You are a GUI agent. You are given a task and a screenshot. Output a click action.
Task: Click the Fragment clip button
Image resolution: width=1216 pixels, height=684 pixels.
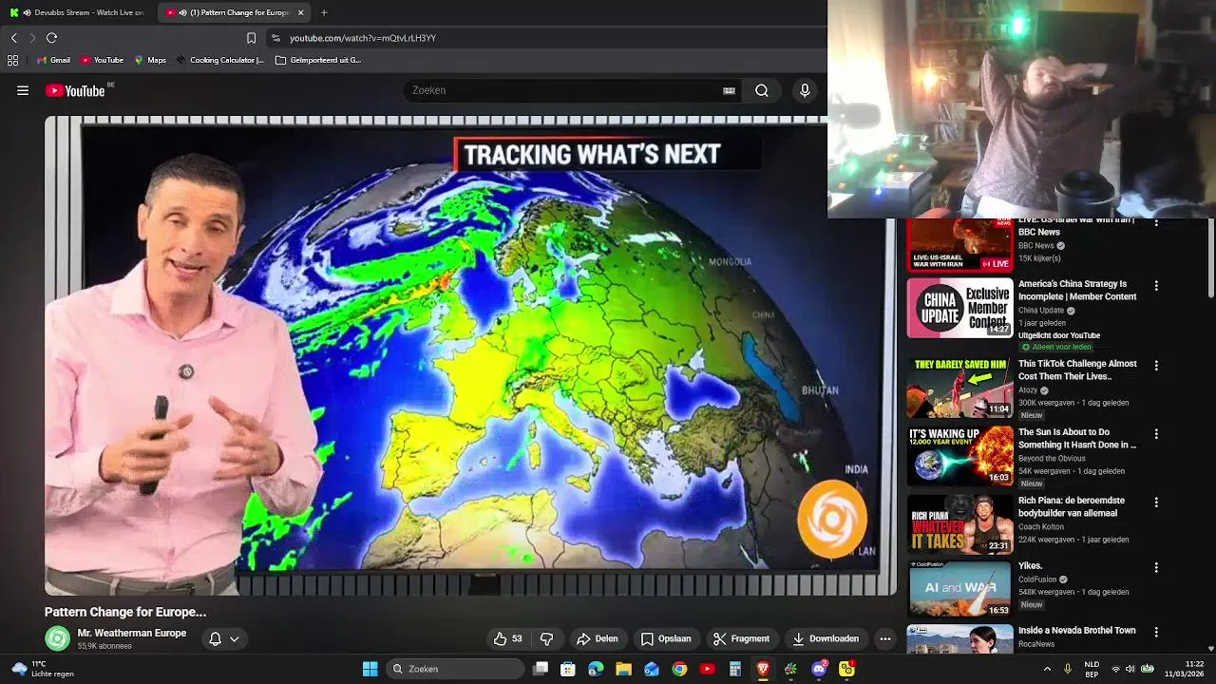pyautogui.click(x=741, y=639)
